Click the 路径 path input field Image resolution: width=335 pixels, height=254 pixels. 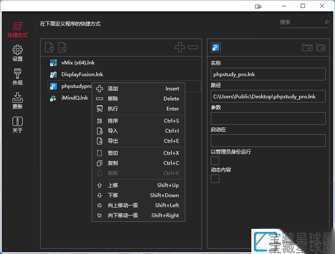(268, 96)
